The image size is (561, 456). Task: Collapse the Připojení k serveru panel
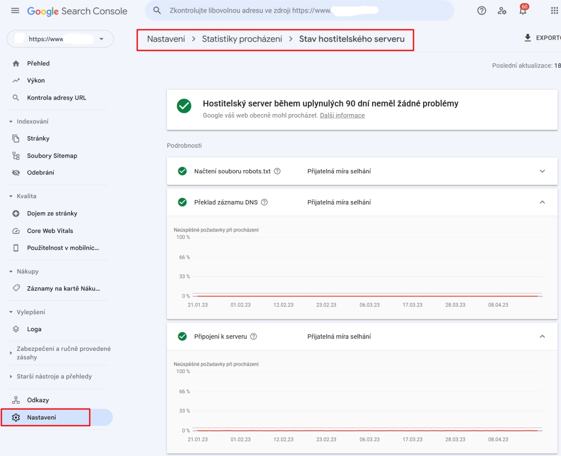pyautogui.click(x=542, y=337)
